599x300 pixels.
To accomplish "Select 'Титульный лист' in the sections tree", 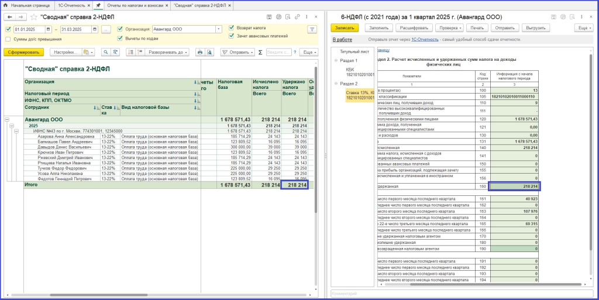I will pyautogui.click(x=354, y=51).
